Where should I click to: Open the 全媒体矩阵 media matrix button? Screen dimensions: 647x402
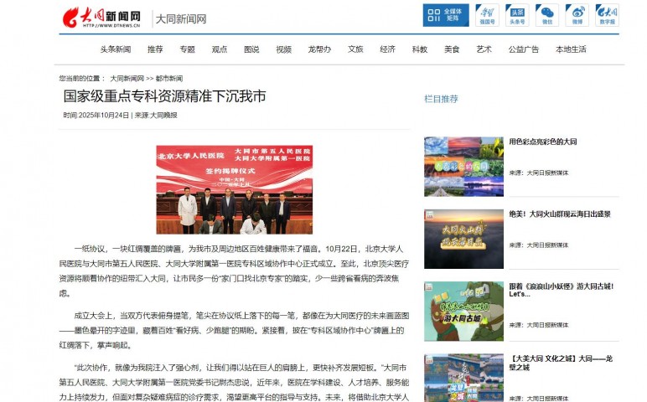445,15
